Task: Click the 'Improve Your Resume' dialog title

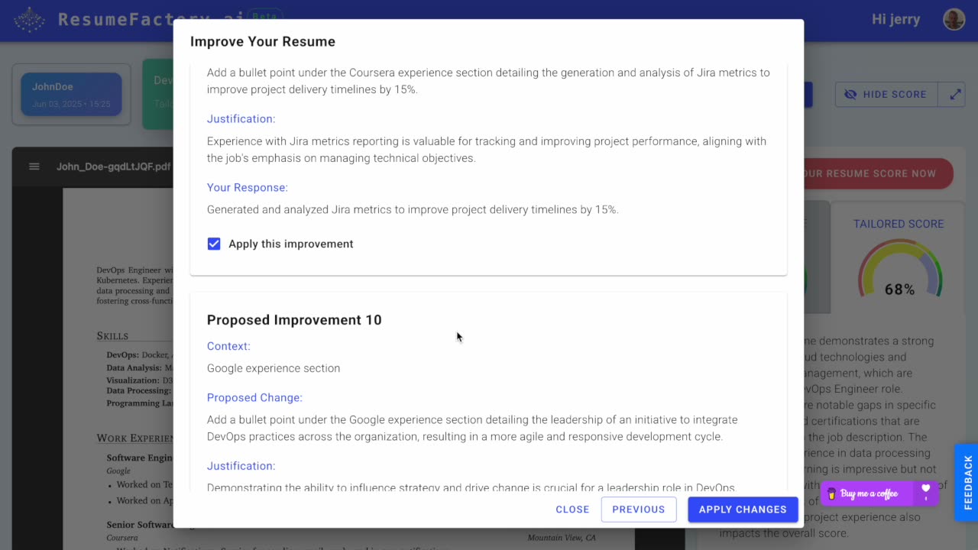Action: coord(263,41)
